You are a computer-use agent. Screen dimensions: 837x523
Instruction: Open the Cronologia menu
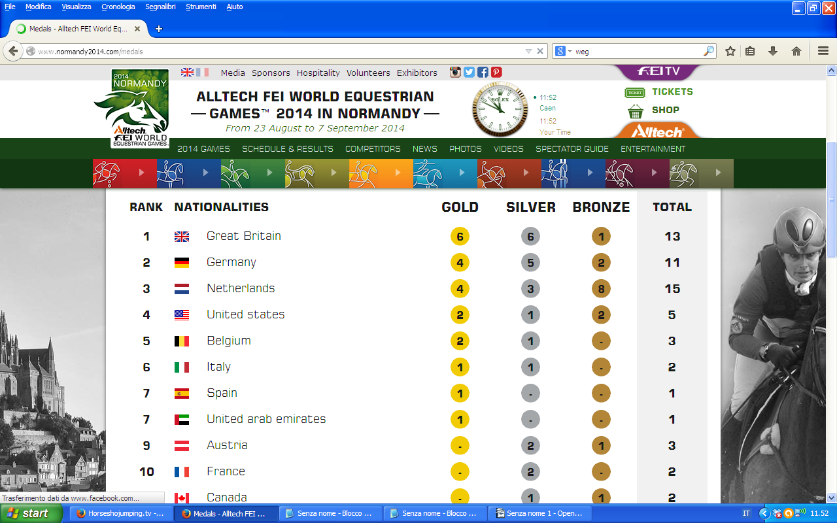118,7
